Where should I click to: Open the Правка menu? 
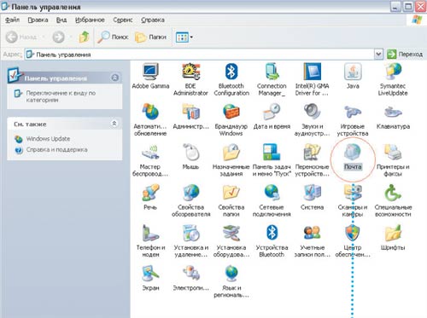click(x=38, y=20)
